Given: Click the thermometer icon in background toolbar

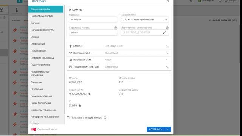Looking at the screenshot, I should click(x=17, y=10).
